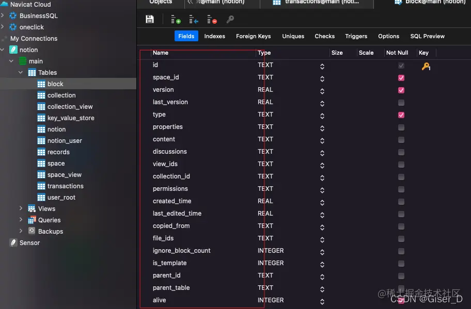Toggle Not Null for created_time field
The width and height of the screenshot is (471, 309).
tap(401, 202)
